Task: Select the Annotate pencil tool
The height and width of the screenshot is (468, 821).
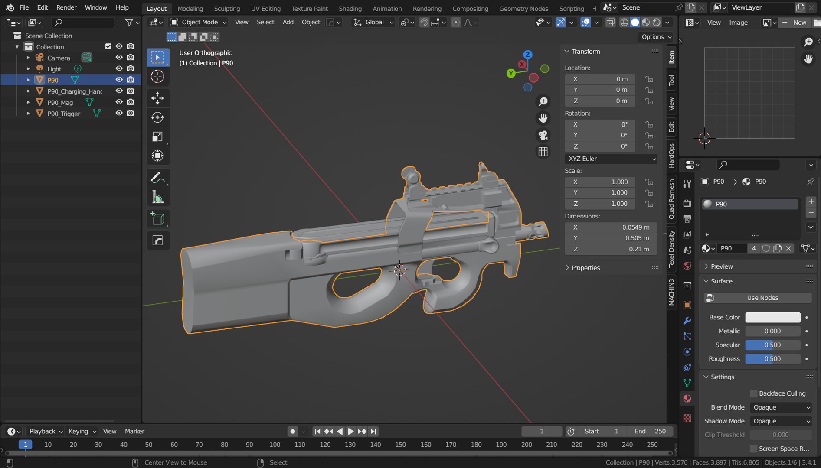Action: (x=157, y=178)
